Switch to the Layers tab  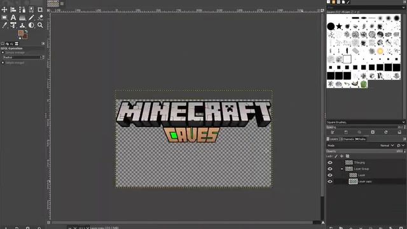pyautogui.click(x=332, y=139)
